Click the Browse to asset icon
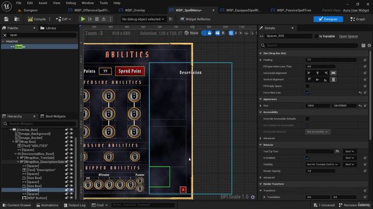Screen dimensions: 373x209 pos(17,19)
